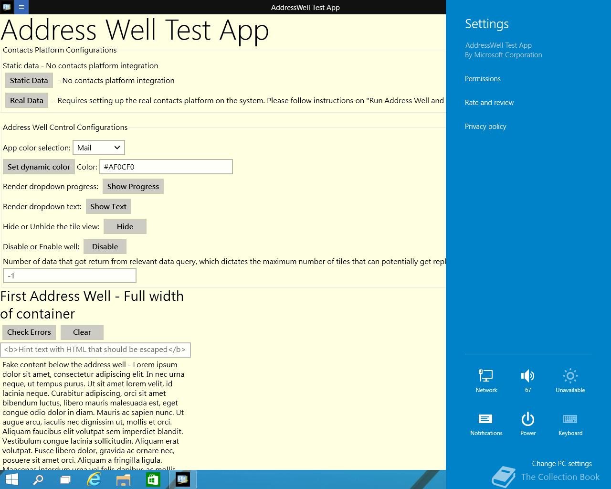The height and width of the screenshot is (489, 611).
Task: Click 'By Microsoft Corporation' text
Action: pos(504,55)
